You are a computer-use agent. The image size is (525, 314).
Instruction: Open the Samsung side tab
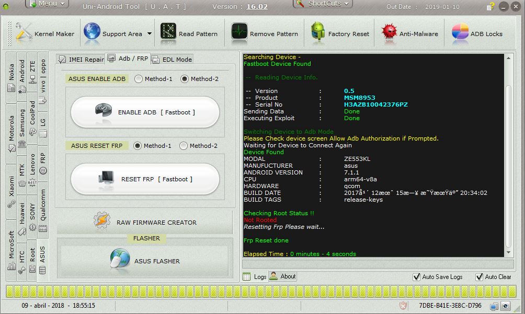(x=22, y=128)
